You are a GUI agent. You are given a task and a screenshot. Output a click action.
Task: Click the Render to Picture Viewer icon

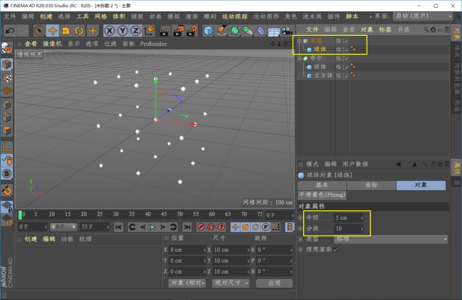(x=178, y=31)
